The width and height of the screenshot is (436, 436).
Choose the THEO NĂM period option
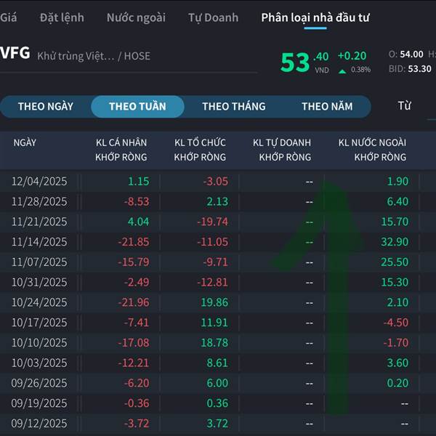(x=327, y=106)
